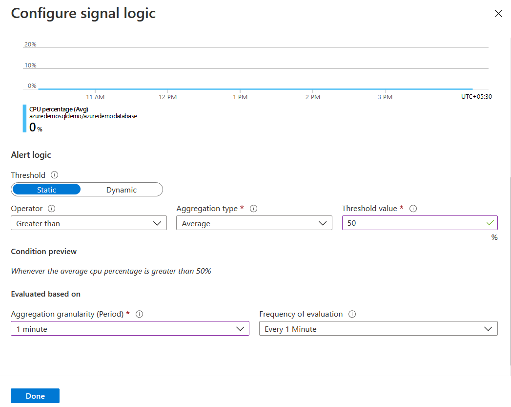Click the Threshold value info icon
511x407 pixels.
413,209
